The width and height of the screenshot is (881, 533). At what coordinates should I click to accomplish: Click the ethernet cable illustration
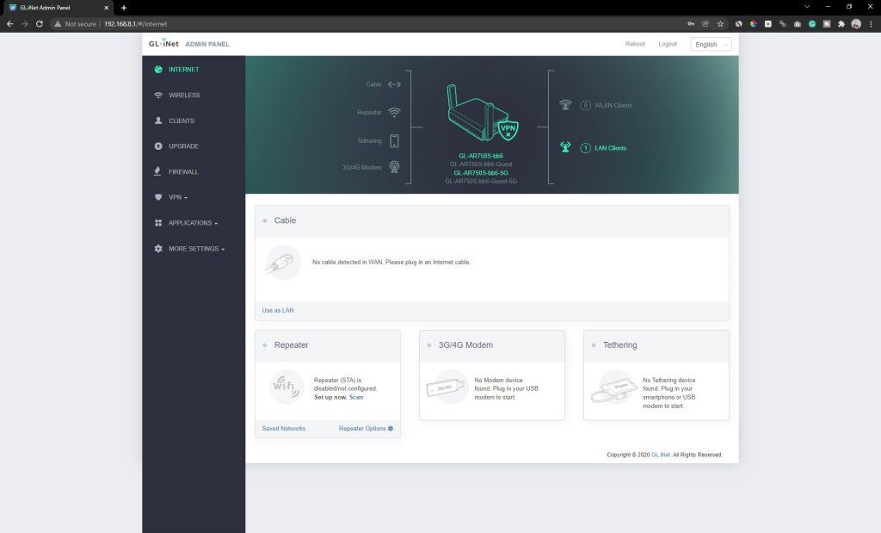283,263
